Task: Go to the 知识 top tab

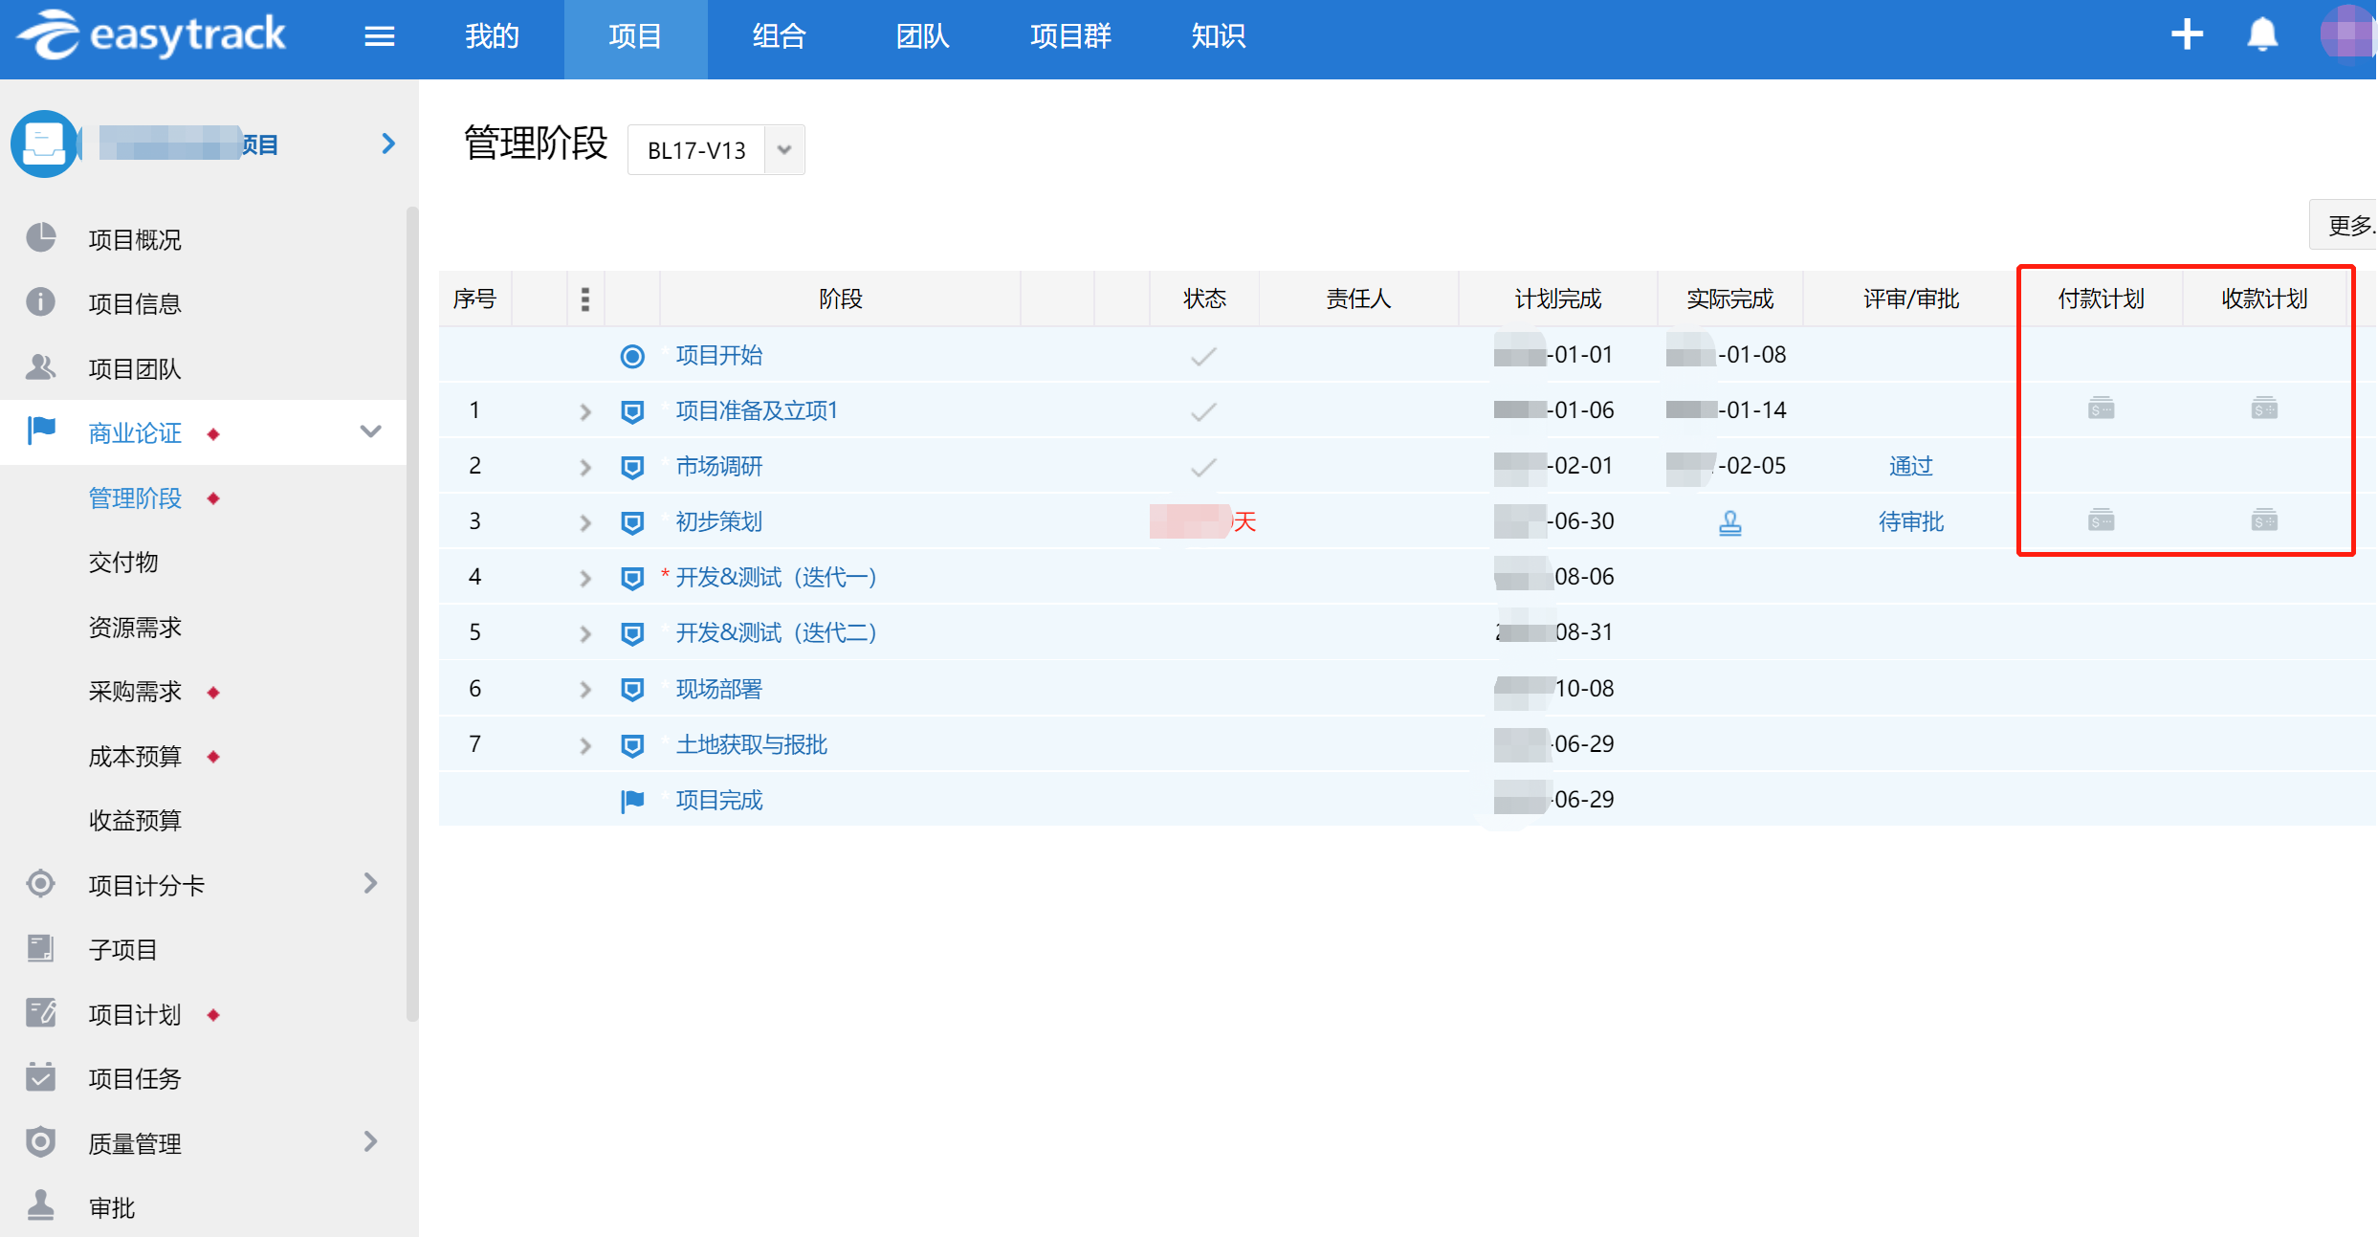Action: point(1218,36)
